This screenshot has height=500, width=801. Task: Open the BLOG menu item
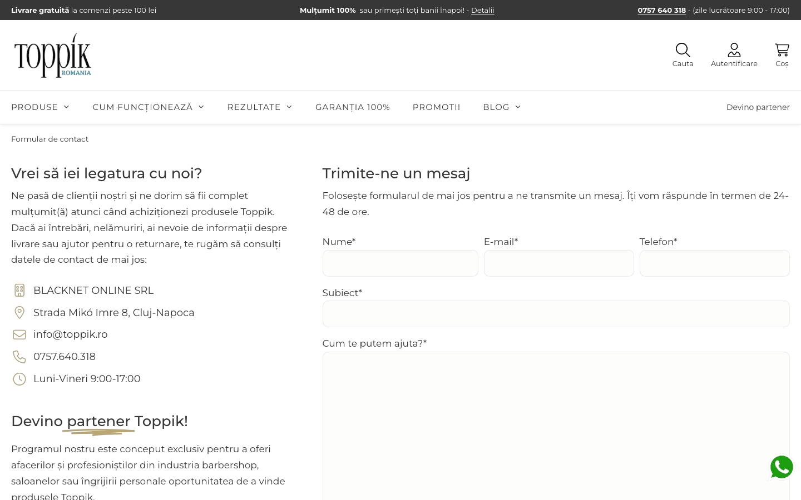(496, 107)
